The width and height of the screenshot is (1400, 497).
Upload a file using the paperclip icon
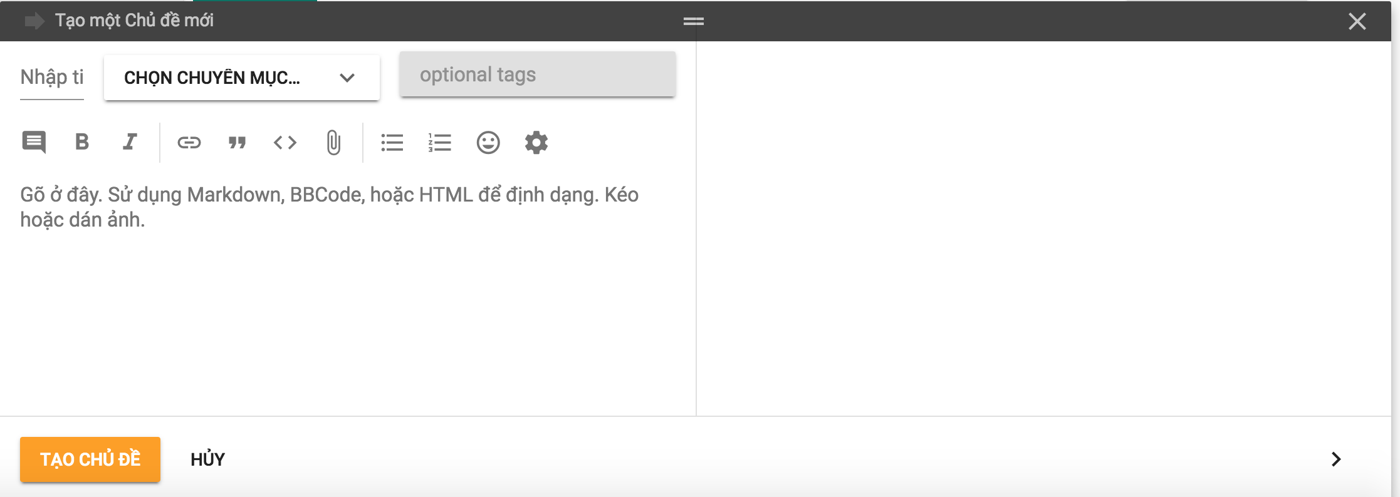click(333, 143)
